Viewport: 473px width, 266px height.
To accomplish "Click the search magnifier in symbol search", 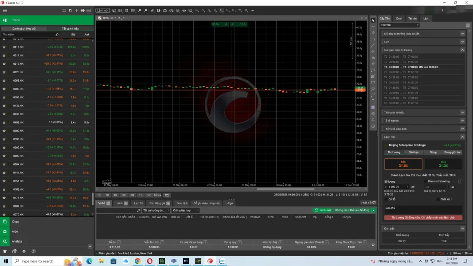I will pos(57,35).
